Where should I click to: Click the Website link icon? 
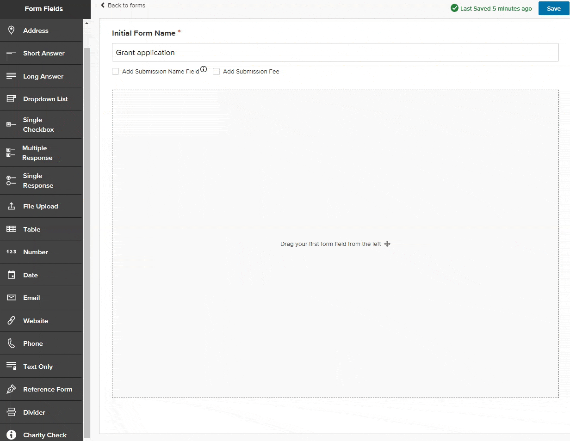(12, 321)
